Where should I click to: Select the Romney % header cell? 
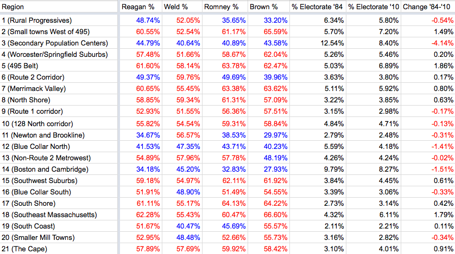tap(222, 7)
